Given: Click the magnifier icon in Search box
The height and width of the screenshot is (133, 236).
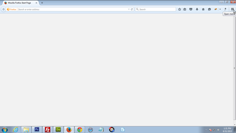Looking at the screenshot, I should (x=137, y=9).
